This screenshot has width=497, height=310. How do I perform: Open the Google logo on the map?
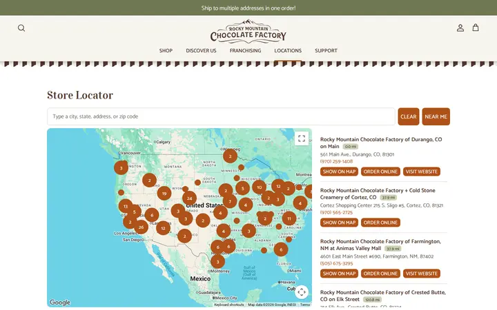(60, 302)
